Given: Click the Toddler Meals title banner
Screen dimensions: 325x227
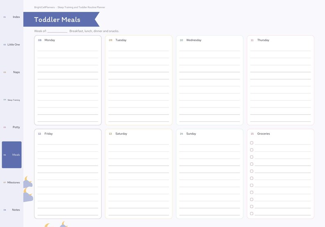Looking at the screenshot, I should (x=61, y=19).
